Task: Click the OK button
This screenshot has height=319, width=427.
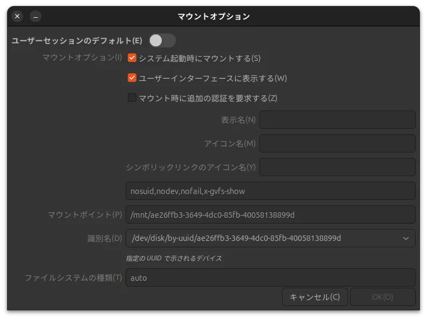Action: click(x=383, y=297)
